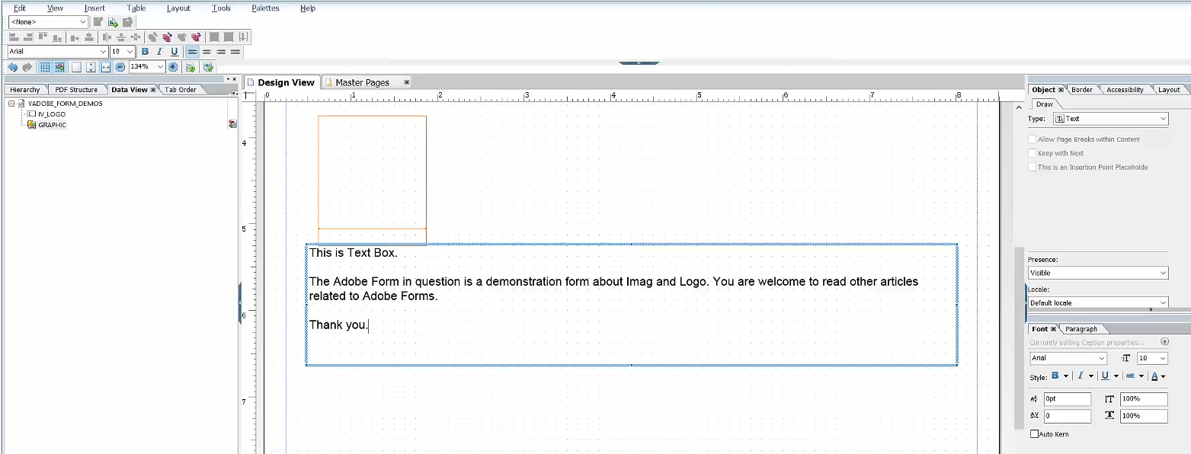Viewport: 1191px width, 454px height.
Task: Click the Send to Back red layer icon
Action: (197, 37)
